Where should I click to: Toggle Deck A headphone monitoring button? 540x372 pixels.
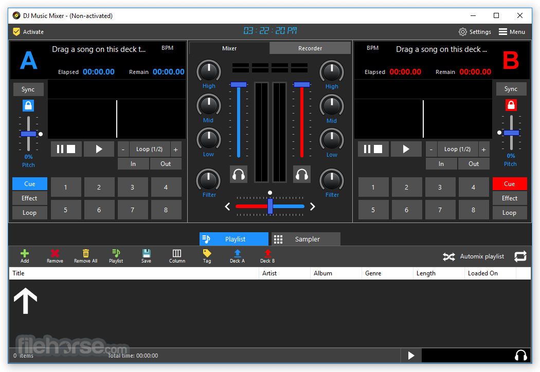238,174
